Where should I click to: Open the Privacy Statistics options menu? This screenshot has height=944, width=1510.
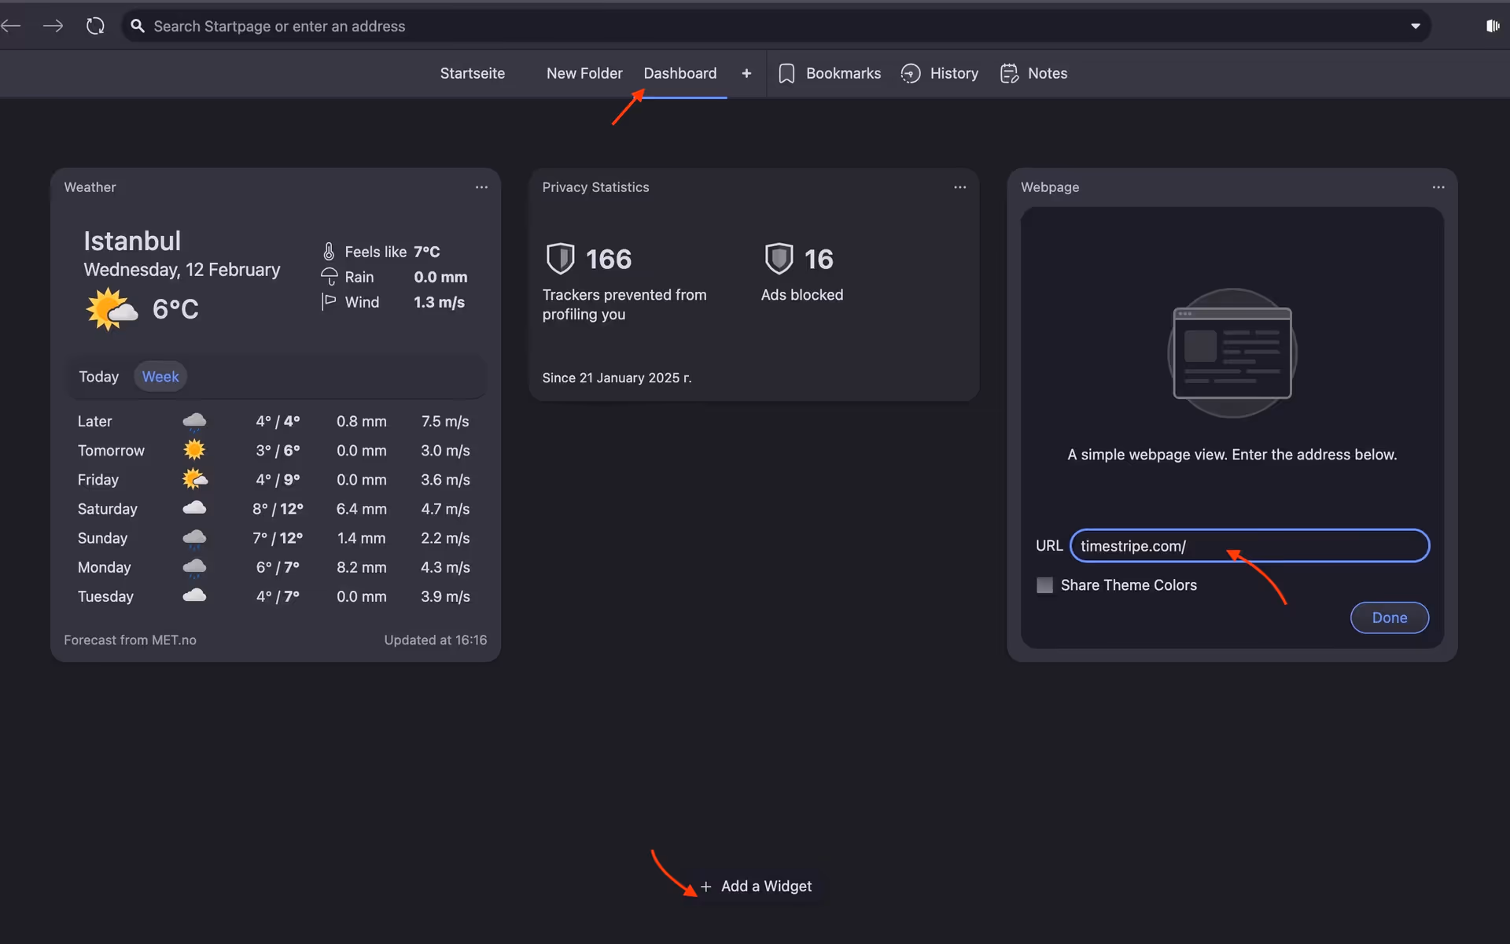960,187
